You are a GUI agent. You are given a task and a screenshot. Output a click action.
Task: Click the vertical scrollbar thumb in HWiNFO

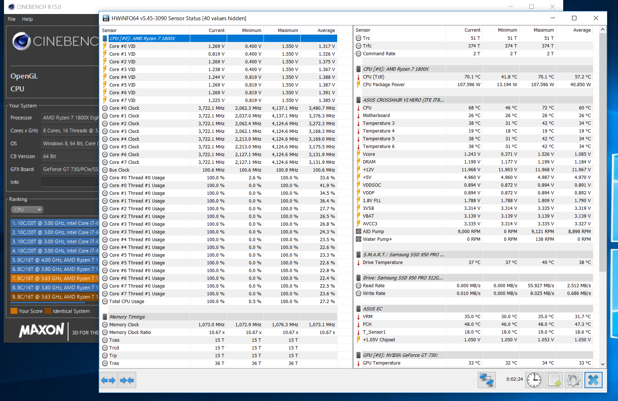pos(603,152)
